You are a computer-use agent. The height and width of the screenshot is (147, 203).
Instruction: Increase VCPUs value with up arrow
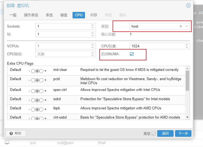click(93, 45)
